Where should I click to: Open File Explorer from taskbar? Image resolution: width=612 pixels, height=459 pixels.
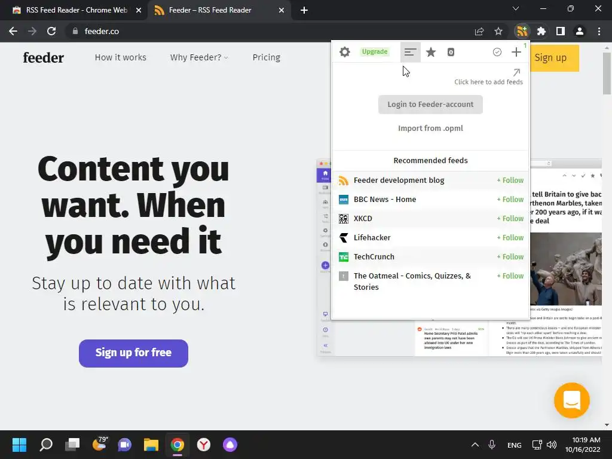[x=151, y=445]
